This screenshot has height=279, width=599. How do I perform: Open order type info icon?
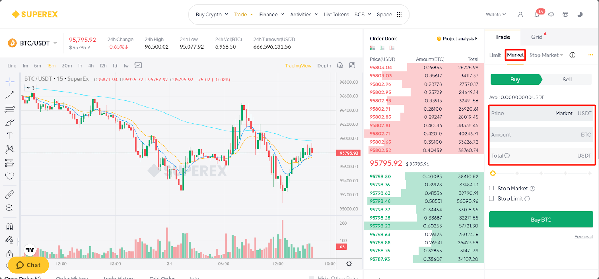572,55
